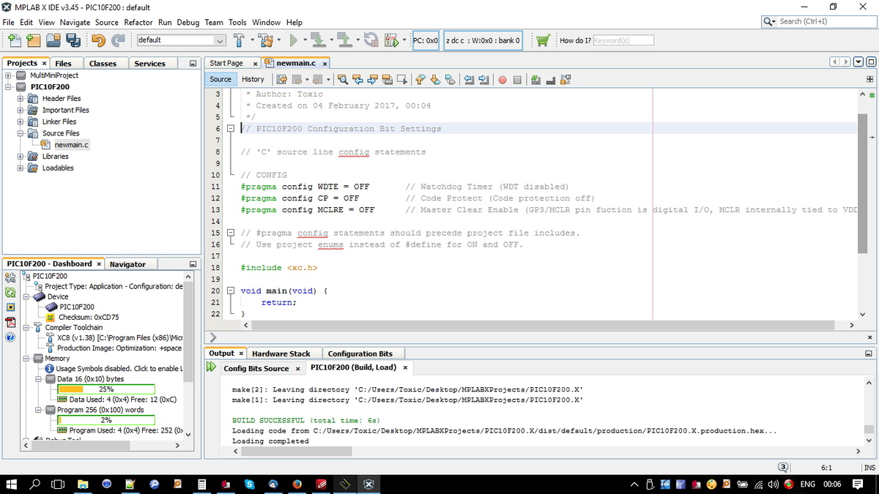Click the dashboard Help question icon
The height and width of the screenshot is (494, 879).
[x=10, y=337]
